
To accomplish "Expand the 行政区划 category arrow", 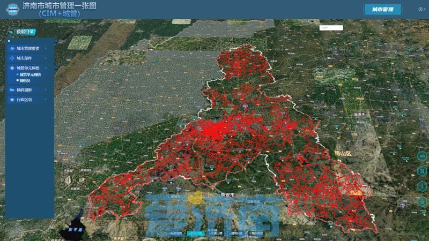I will click(46, 100).
